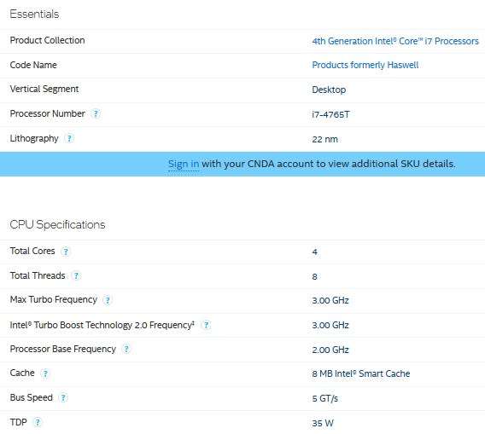The height and width of the screenshot is (434, 485).
Task: Click the Sign in link
Action: pyautogui.click(x=184, y=164)
